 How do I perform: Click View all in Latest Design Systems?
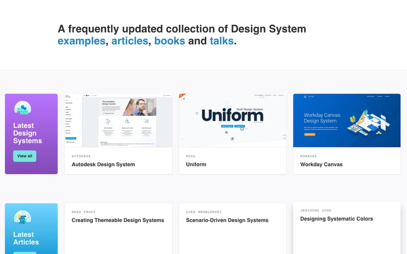24,156
